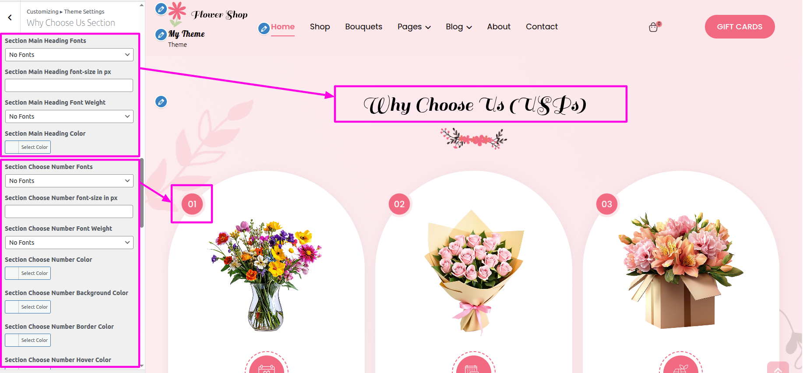Expand the Pages menu
This screenshot has height=373, width=803.
tap(414, 27)
